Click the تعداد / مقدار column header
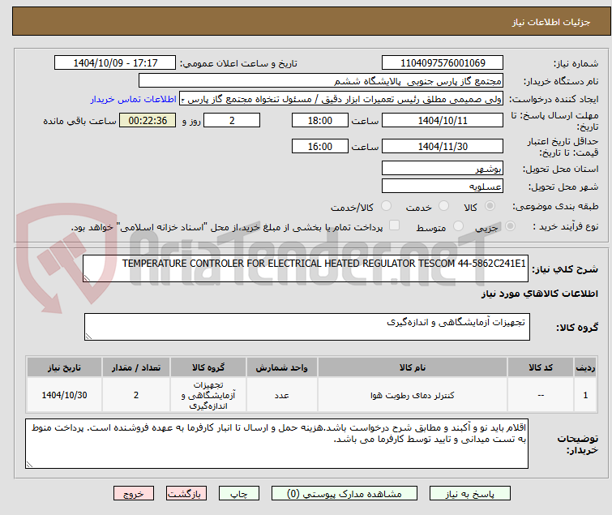The height and width of the screenshot is (515, 612). pos(136,367)
